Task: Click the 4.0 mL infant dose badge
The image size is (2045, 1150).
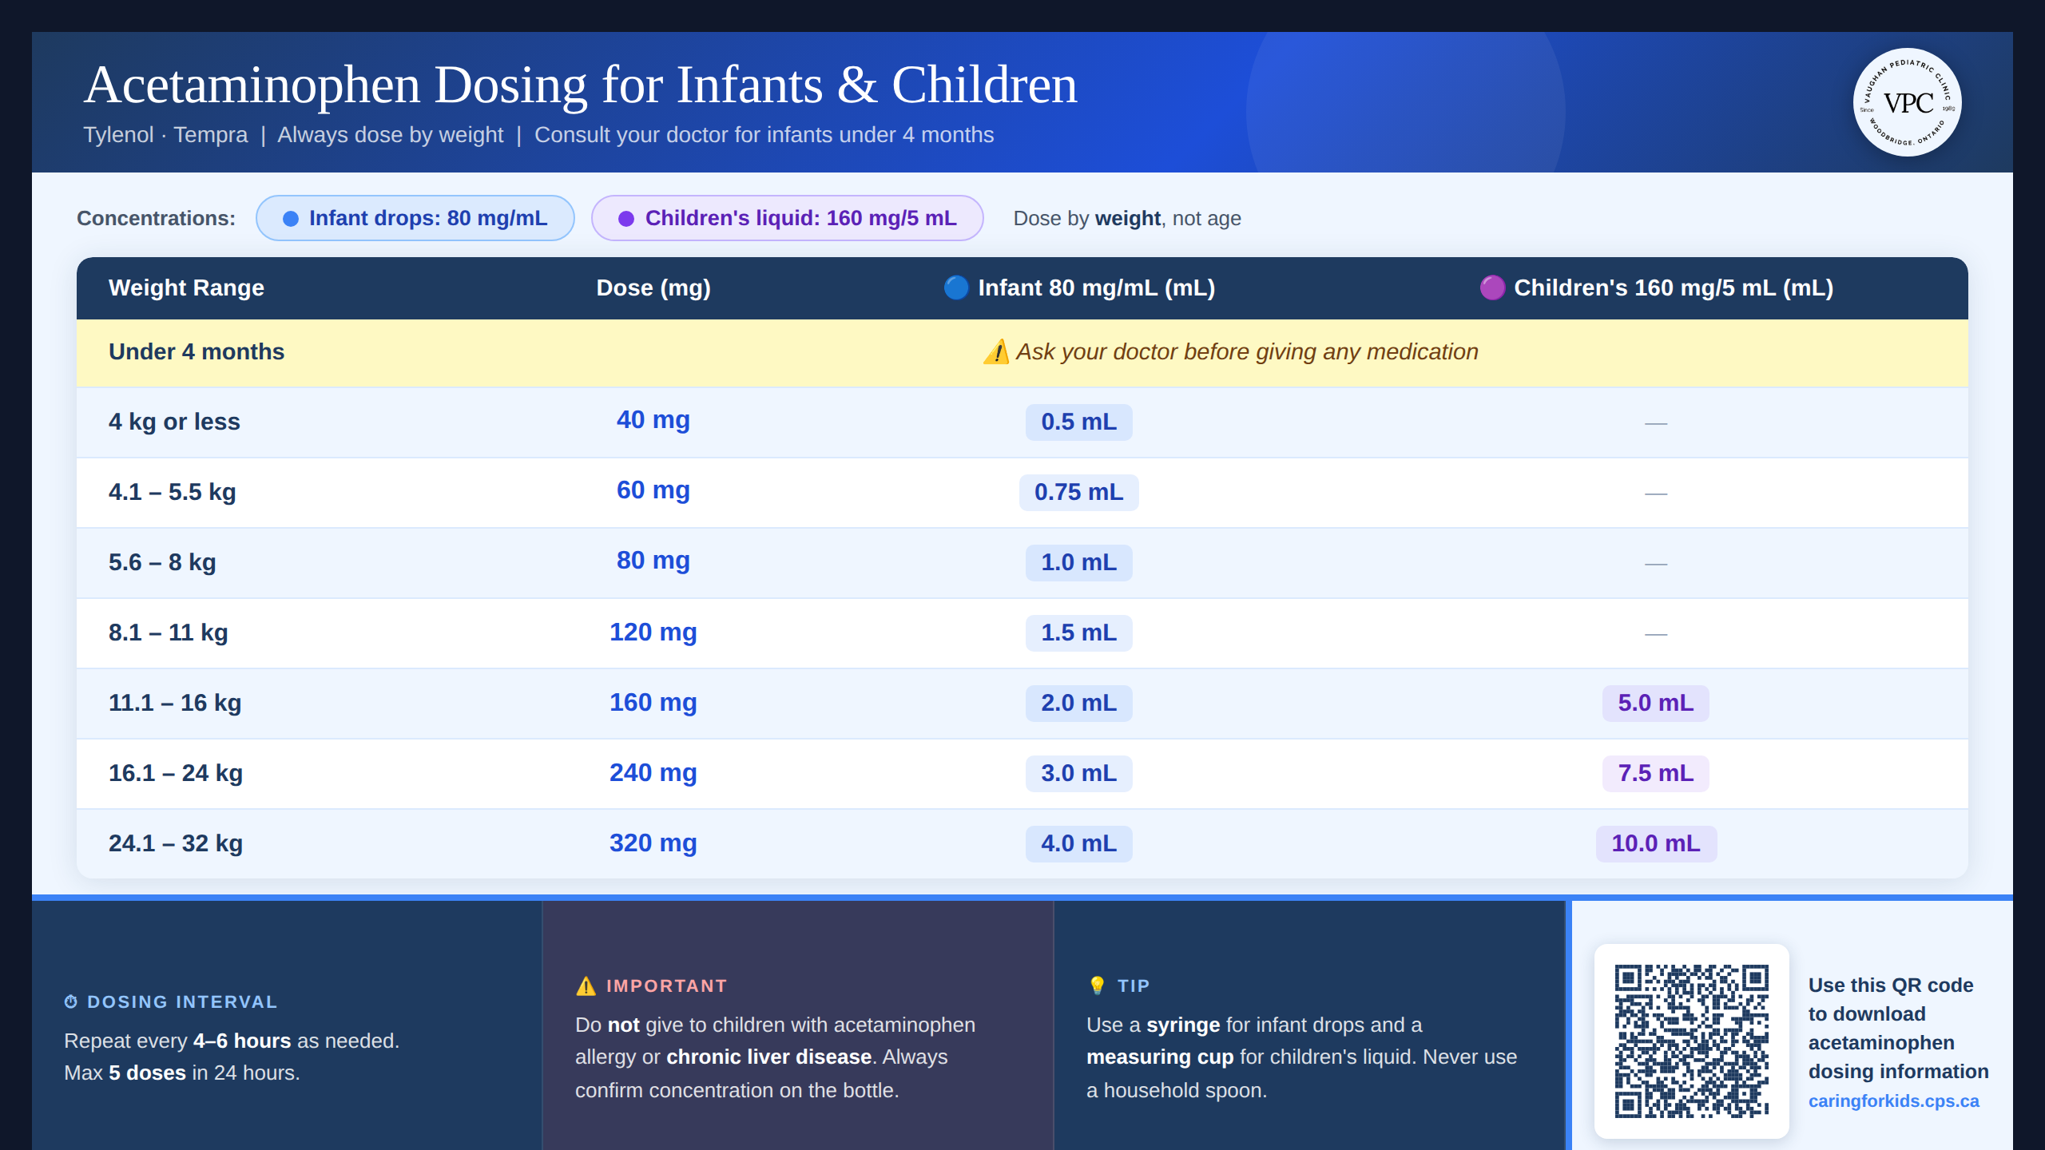Action: [x=1079, y=843]
